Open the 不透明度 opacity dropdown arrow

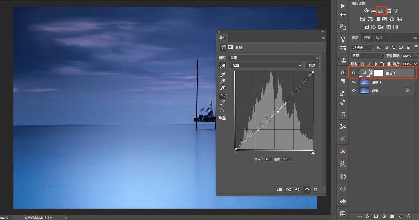pos(415,56)
